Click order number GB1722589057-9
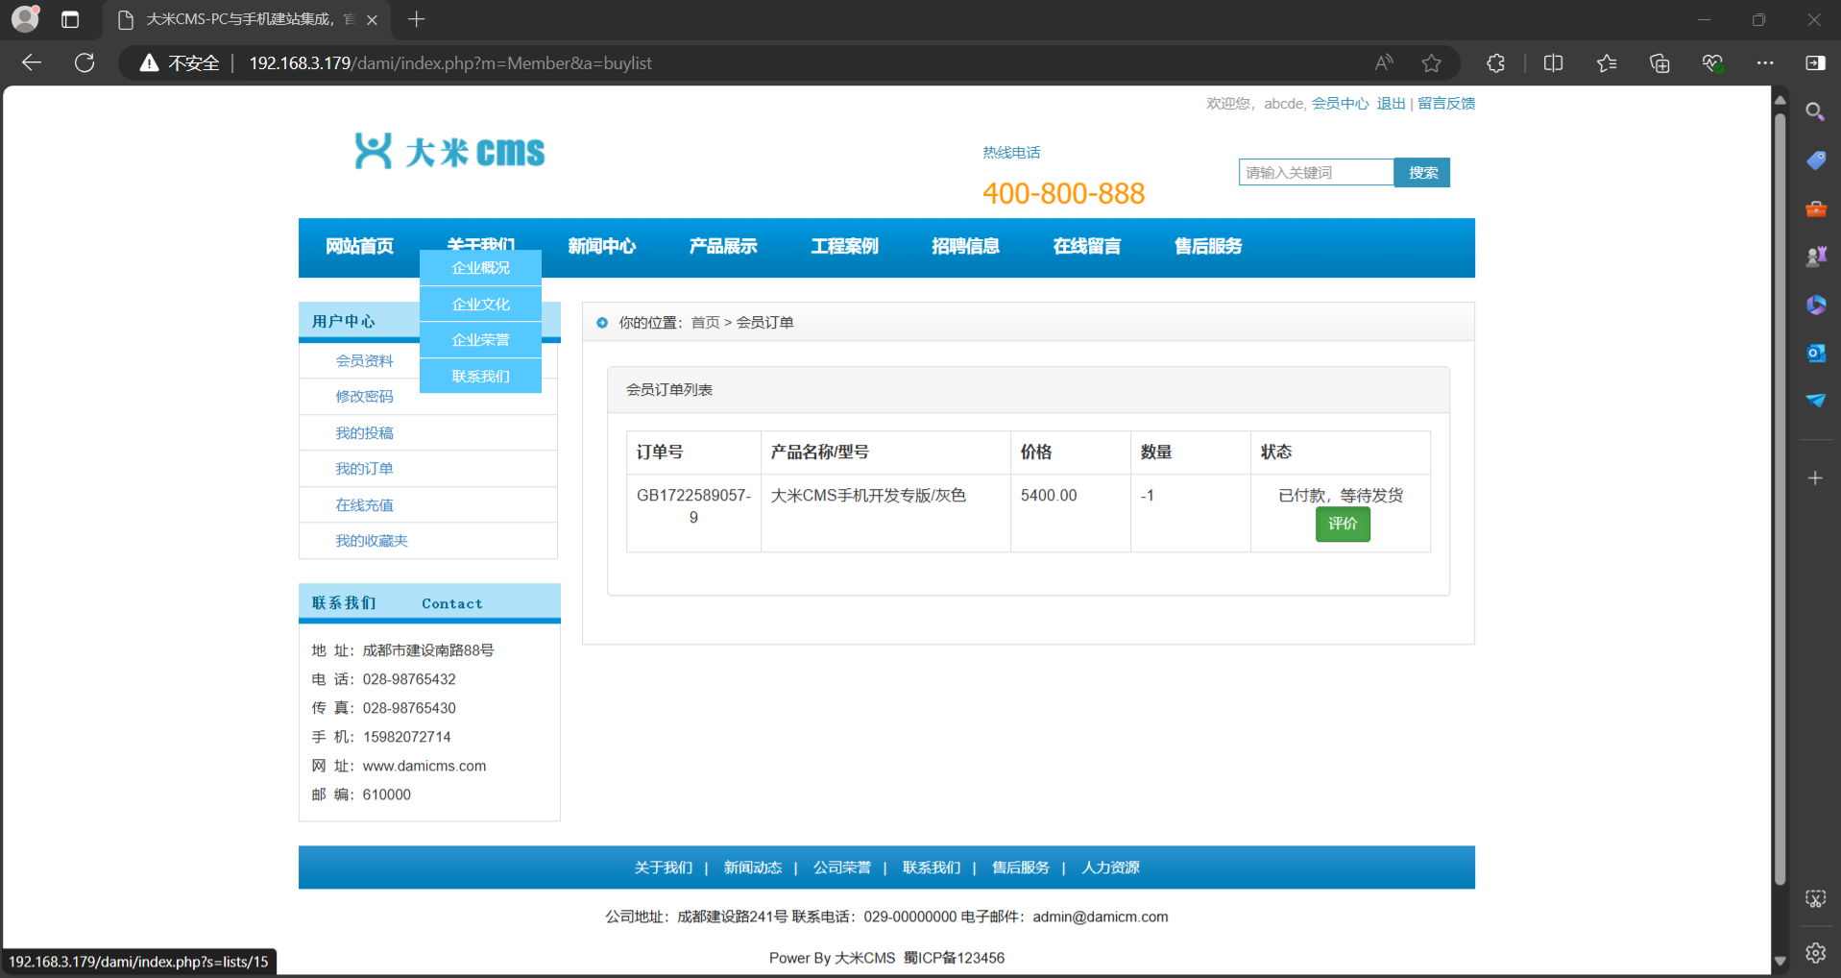 coord(693,506)
